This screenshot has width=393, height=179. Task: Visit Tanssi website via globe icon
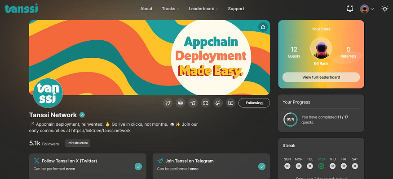coord(181,103)
